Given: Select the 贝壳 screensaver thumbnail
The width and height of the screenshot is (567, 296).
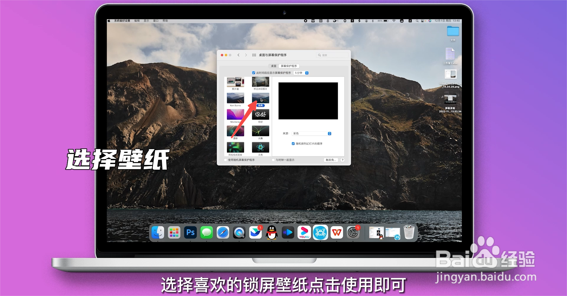Looking at the screenshot, I should coord(260,147).
